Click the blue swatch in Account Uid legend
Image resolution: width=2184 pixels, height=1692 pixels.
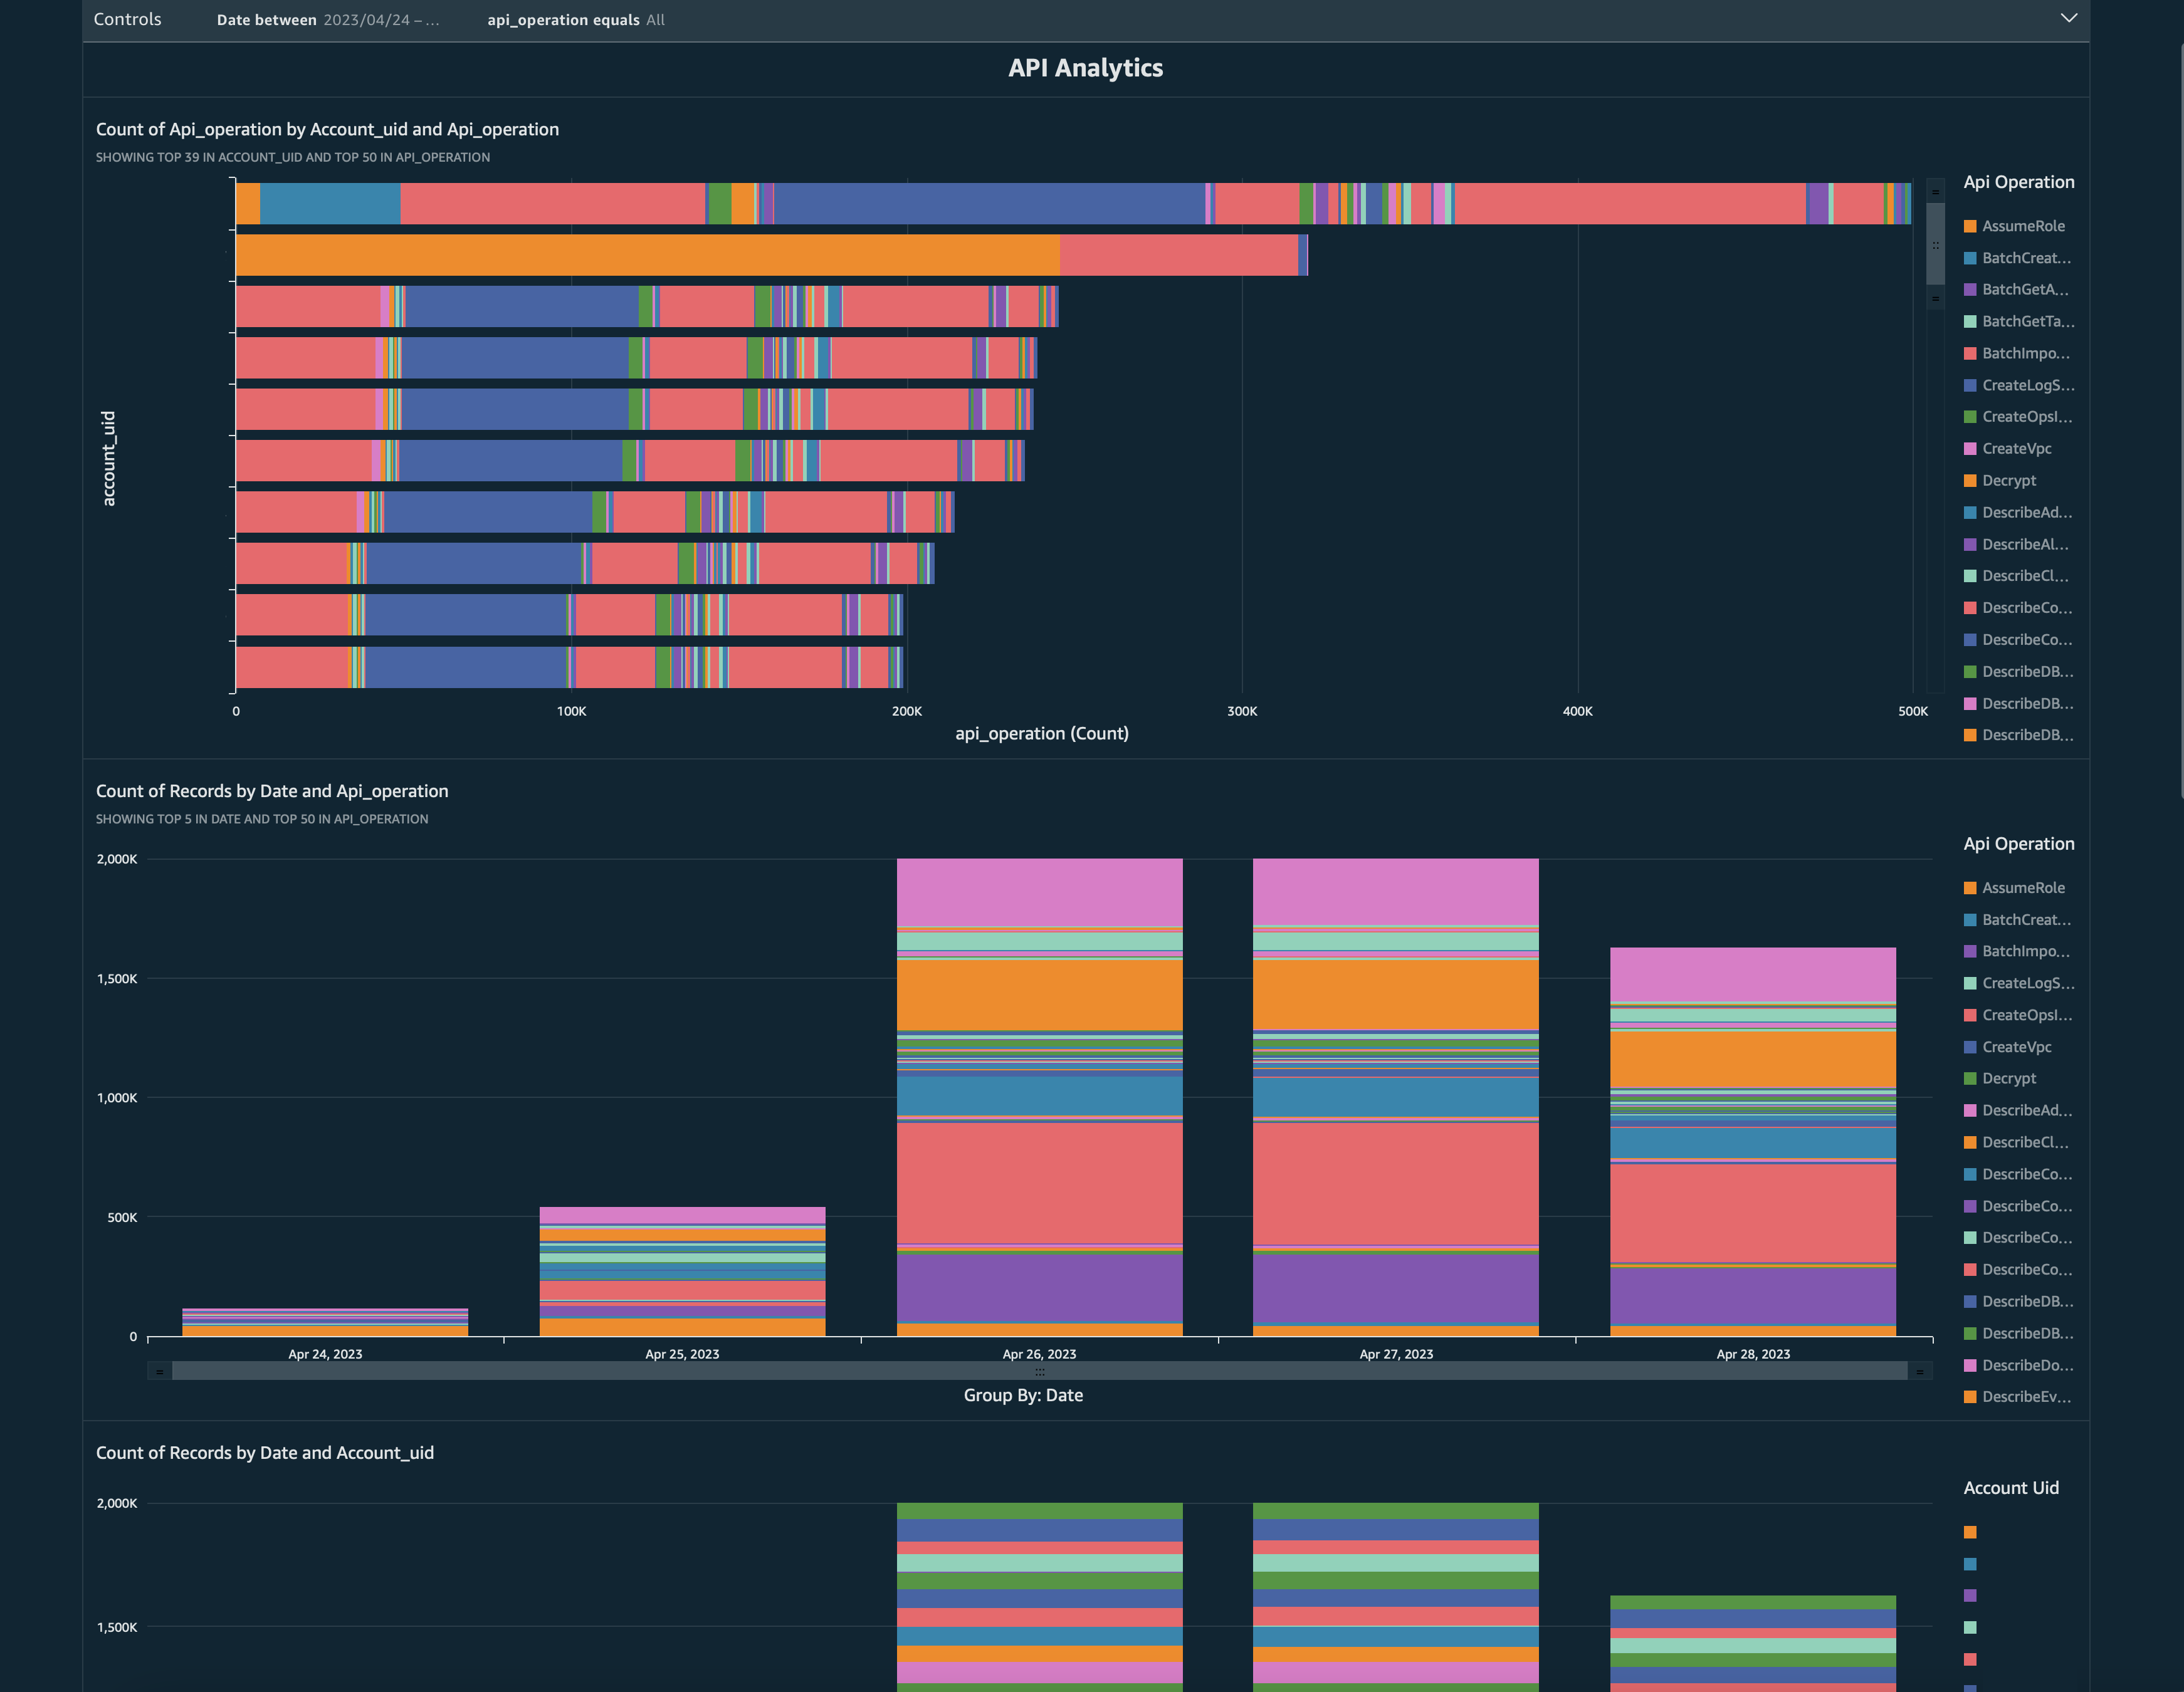point(1970,1564)
